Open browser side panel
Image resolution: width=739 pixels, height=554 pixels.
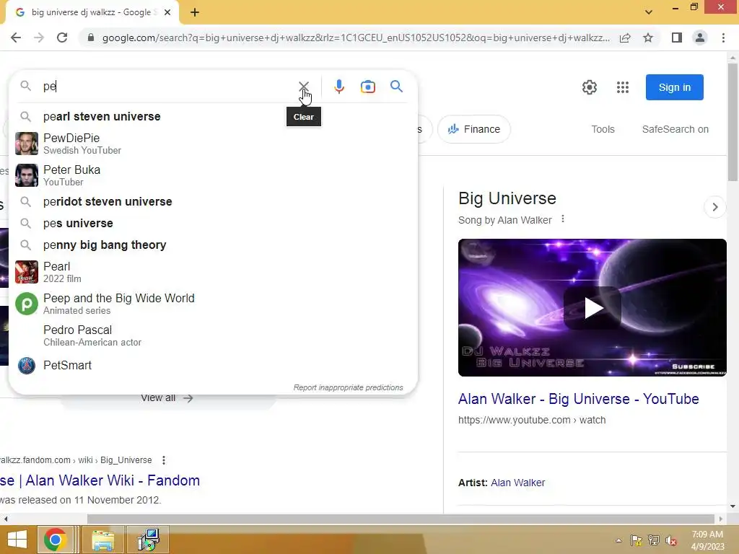[x=677, y=38]
